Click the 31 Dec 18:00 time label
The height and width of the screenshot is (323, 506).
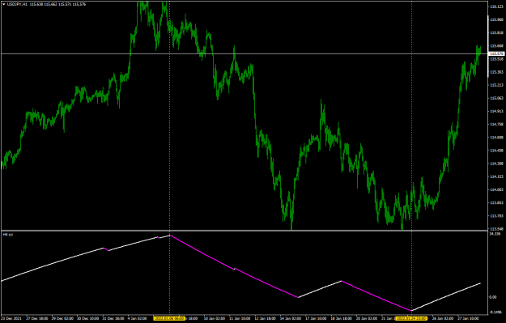point(113,318)
